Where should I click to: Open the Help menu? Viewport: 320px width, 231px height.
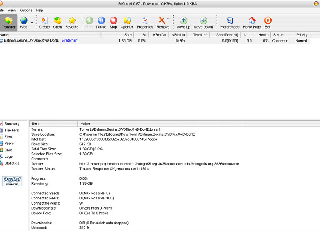pyautogui.click(x=40, y=10)
